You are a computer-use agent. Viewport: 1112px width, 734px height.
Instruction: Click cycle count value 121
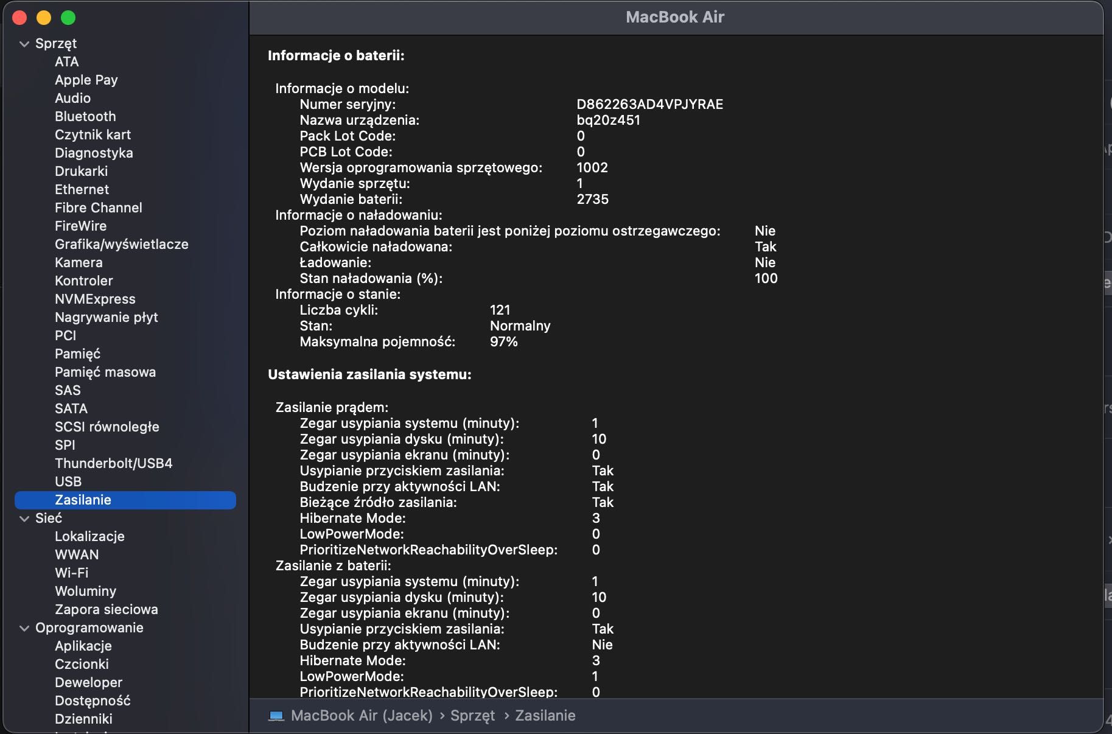pyautogui.click(x=500, y=310)
